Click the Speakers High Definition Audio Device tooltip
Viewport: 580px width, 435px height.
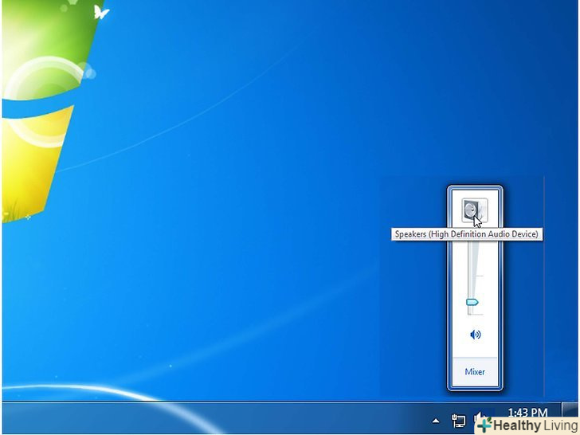tap(467, 234)
